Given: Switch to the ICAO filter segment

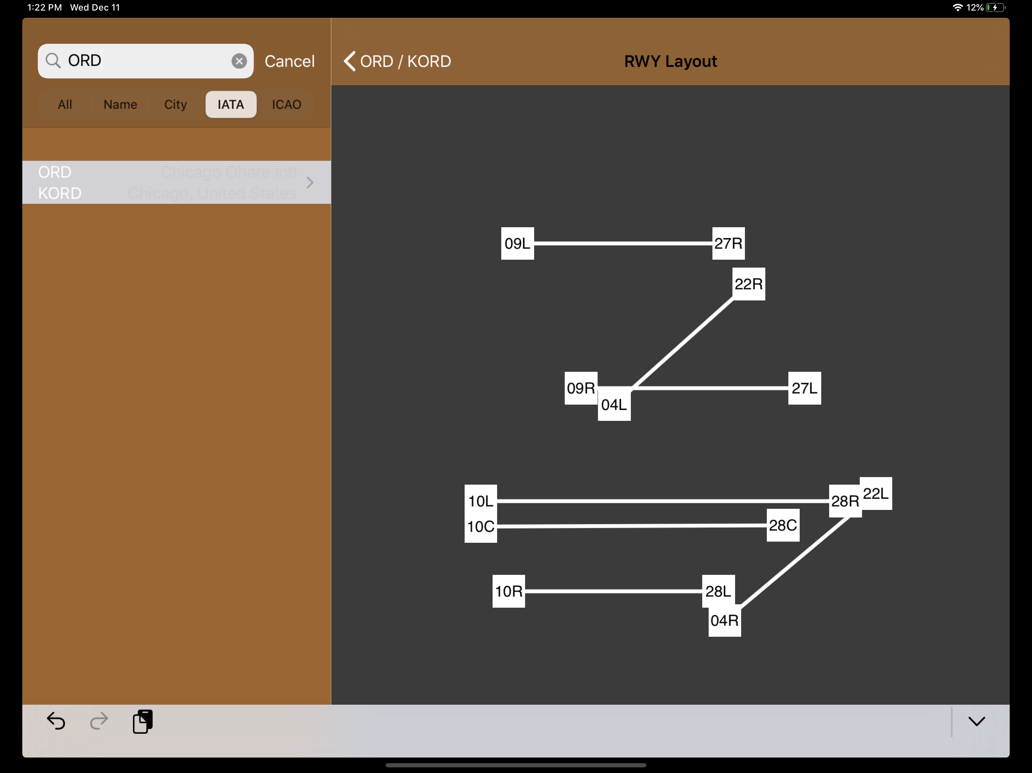Looking at the screenshot, I should click(x=286, y=105).
